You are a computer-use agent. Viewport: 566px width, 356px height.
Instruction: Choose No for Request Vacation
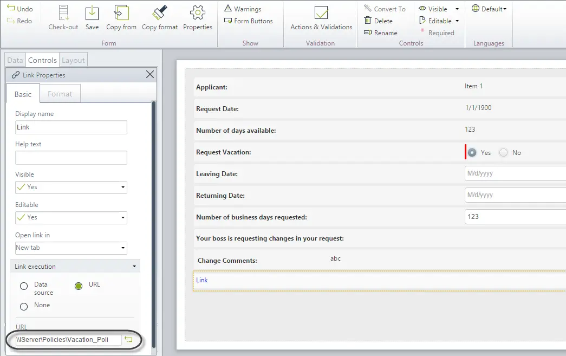[503, 153]
